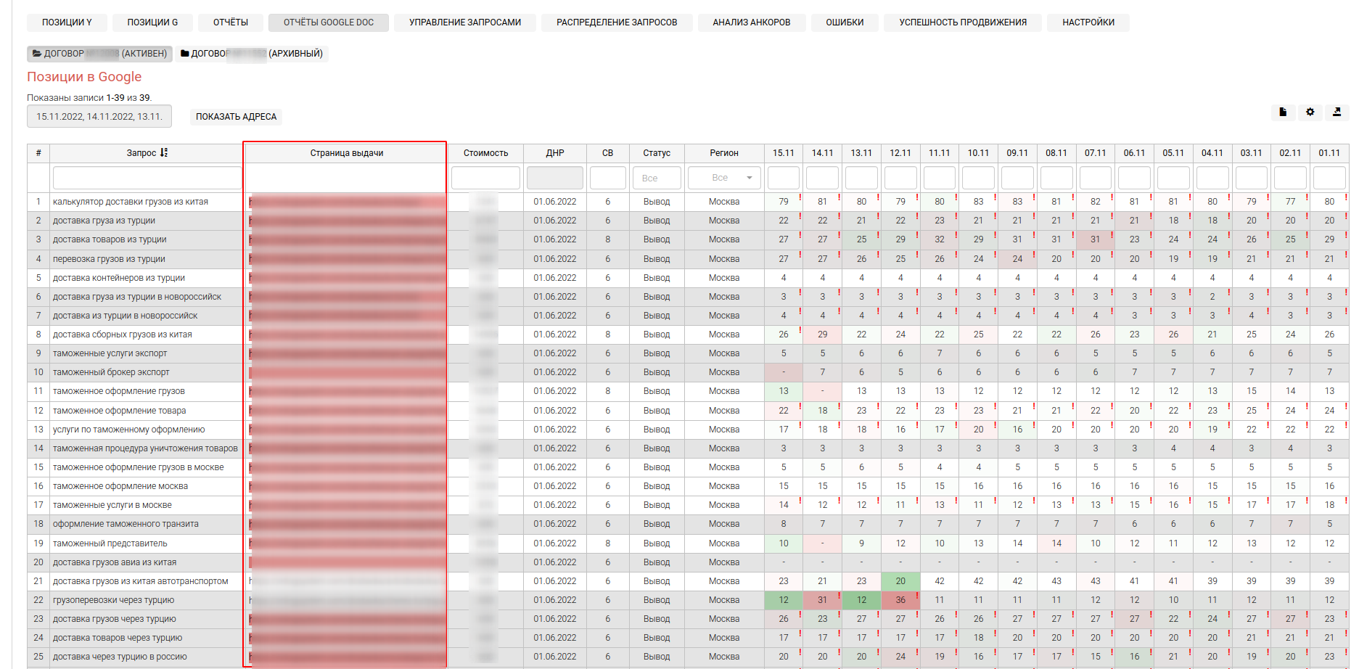Focus the Стоимость filter input
Screen dimensions: 1359x669
485,178
